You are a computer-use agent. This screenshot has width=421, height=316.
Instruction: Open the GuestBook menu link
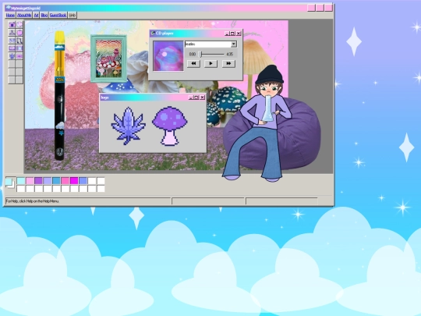point(58,15)
